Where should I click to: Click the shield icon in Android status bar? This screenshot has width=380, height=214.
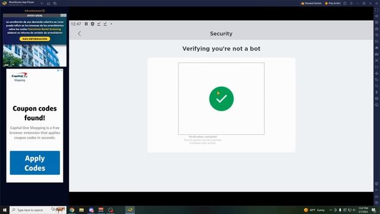(x=93, y=24)
